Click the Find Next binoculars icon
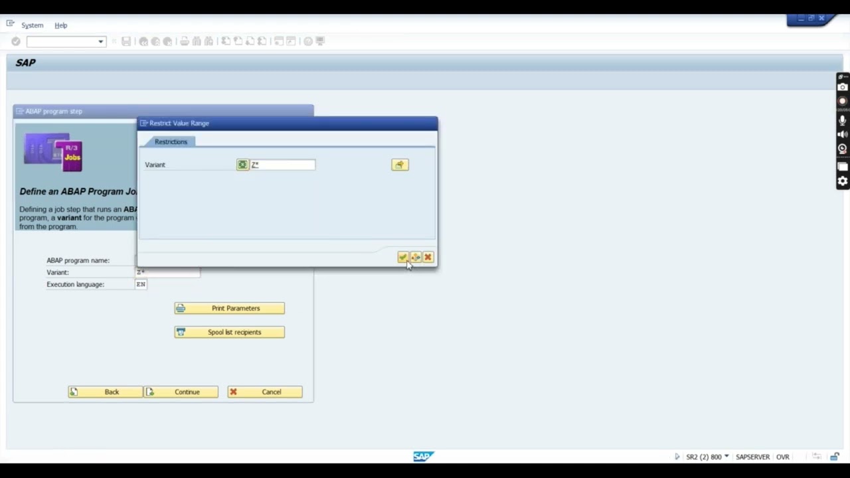The width and height of the screenshot is (850, 478). [x=209, y=41]
